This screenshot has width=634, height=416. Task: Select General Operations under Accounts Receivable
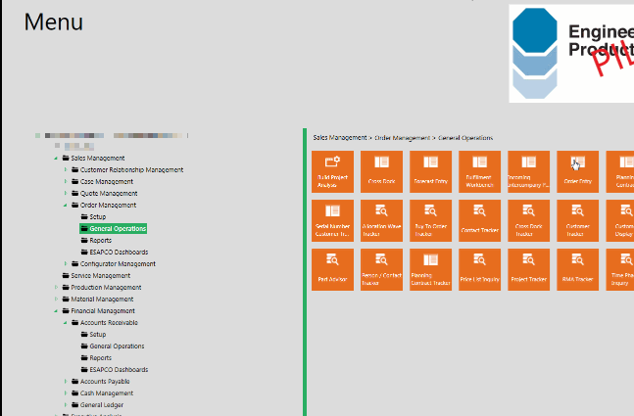(113, 346)
